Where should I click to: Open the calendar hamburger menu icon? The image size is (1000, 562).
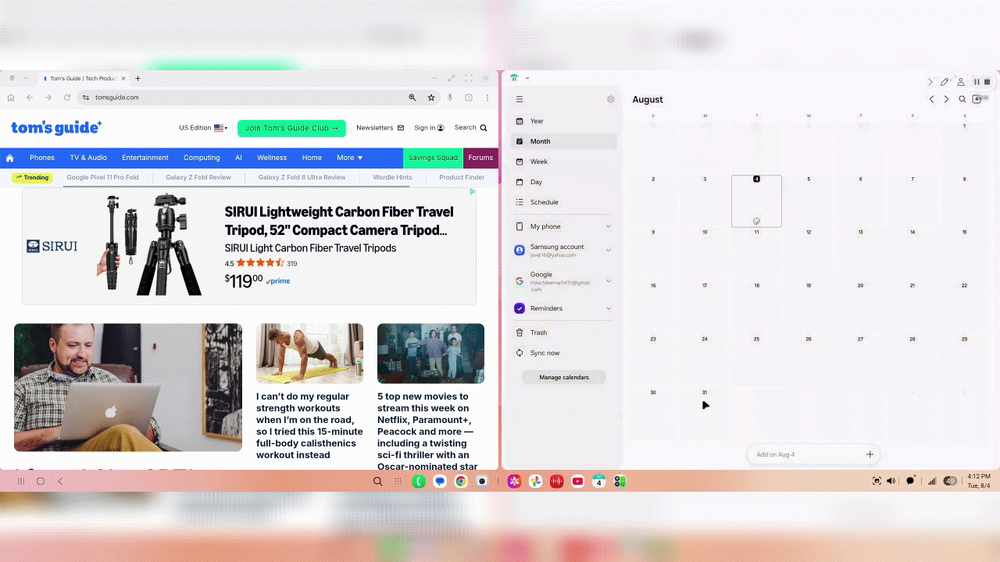520,99
